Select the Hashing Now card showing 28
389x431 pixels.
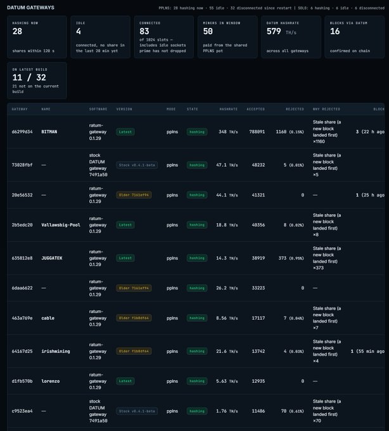click(x=37, y=37)
